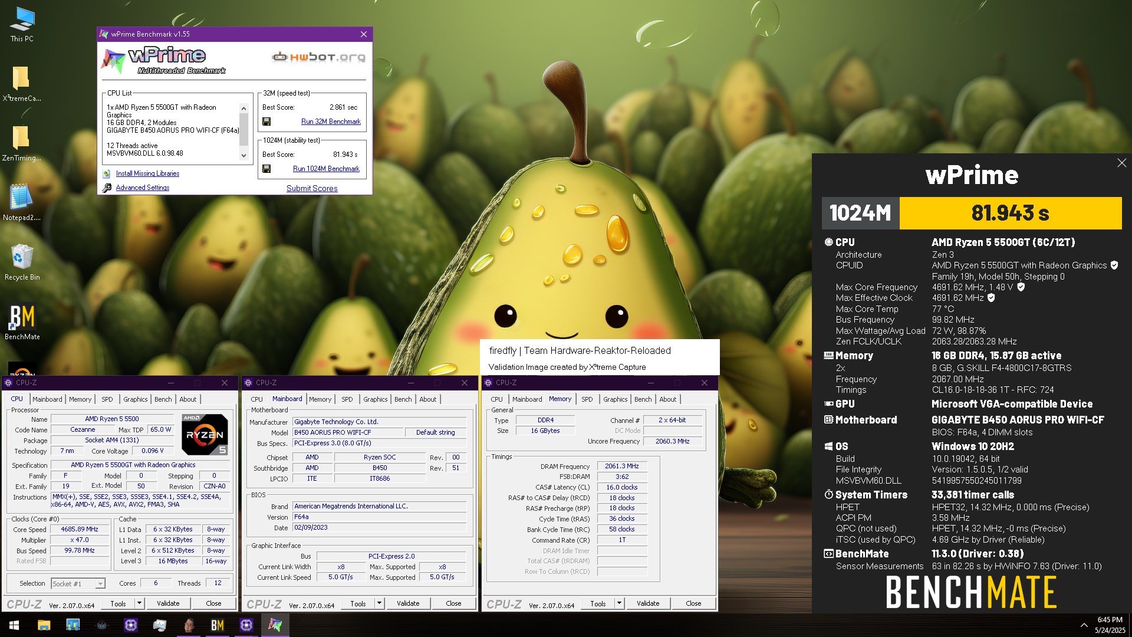Image resolution: width=1132 pixels, height=637 pixels.
Task: Click Install Missing Libraries link
Action: pos(147,173)
